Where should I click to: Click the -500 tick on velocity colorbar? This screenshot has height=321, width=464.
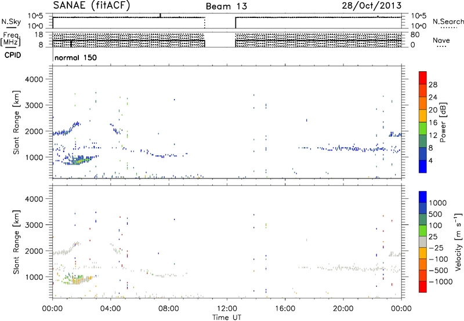[438, 270]
